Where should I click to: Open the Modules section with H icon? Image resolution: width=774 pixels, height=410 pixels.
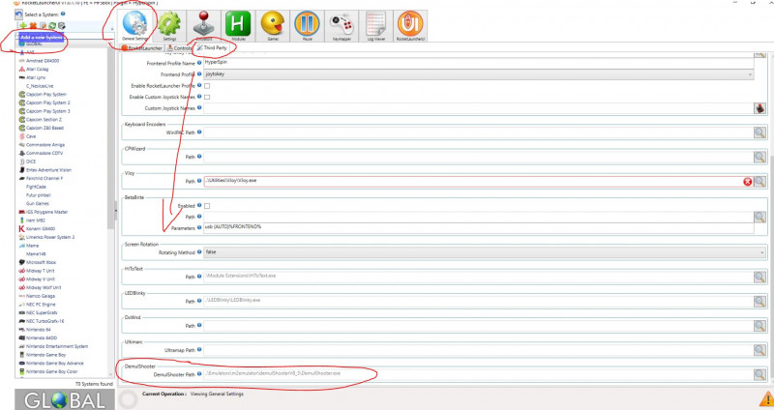pyautogui.click(x=238, y=26)
